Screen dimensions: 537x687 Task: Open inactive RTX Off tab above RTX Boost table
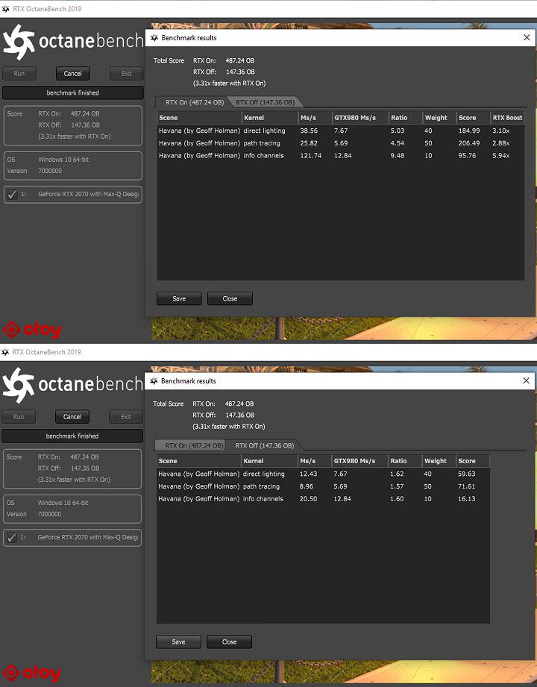(265, 102)
